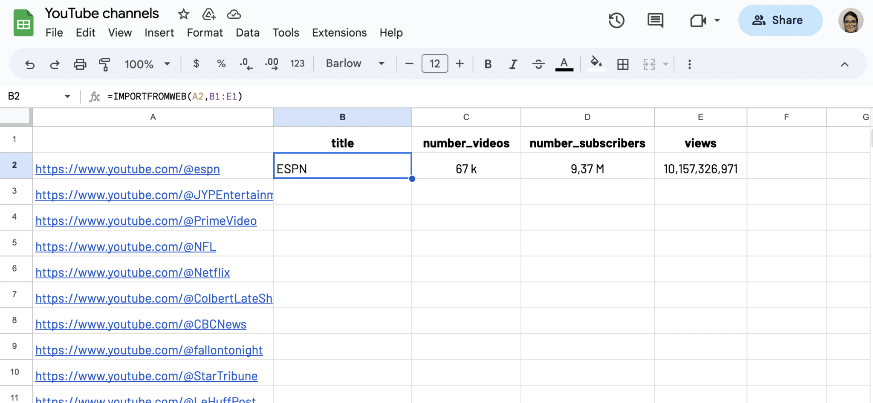Open the Barlow font dropdown

[x=354, y=63]
